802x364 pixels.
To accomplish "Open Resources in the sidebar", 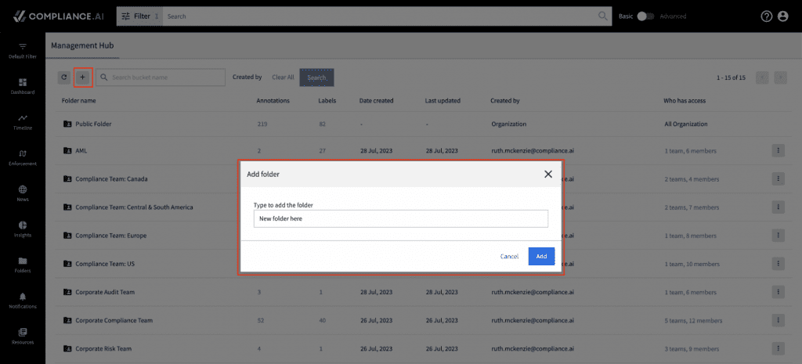I will click(23, 337).
